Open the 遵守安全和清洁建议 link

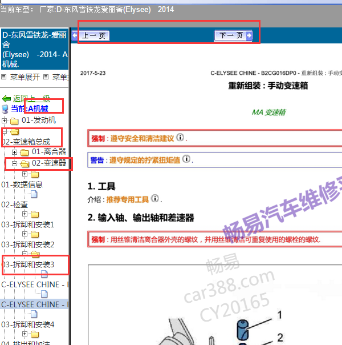click(142, 138)
